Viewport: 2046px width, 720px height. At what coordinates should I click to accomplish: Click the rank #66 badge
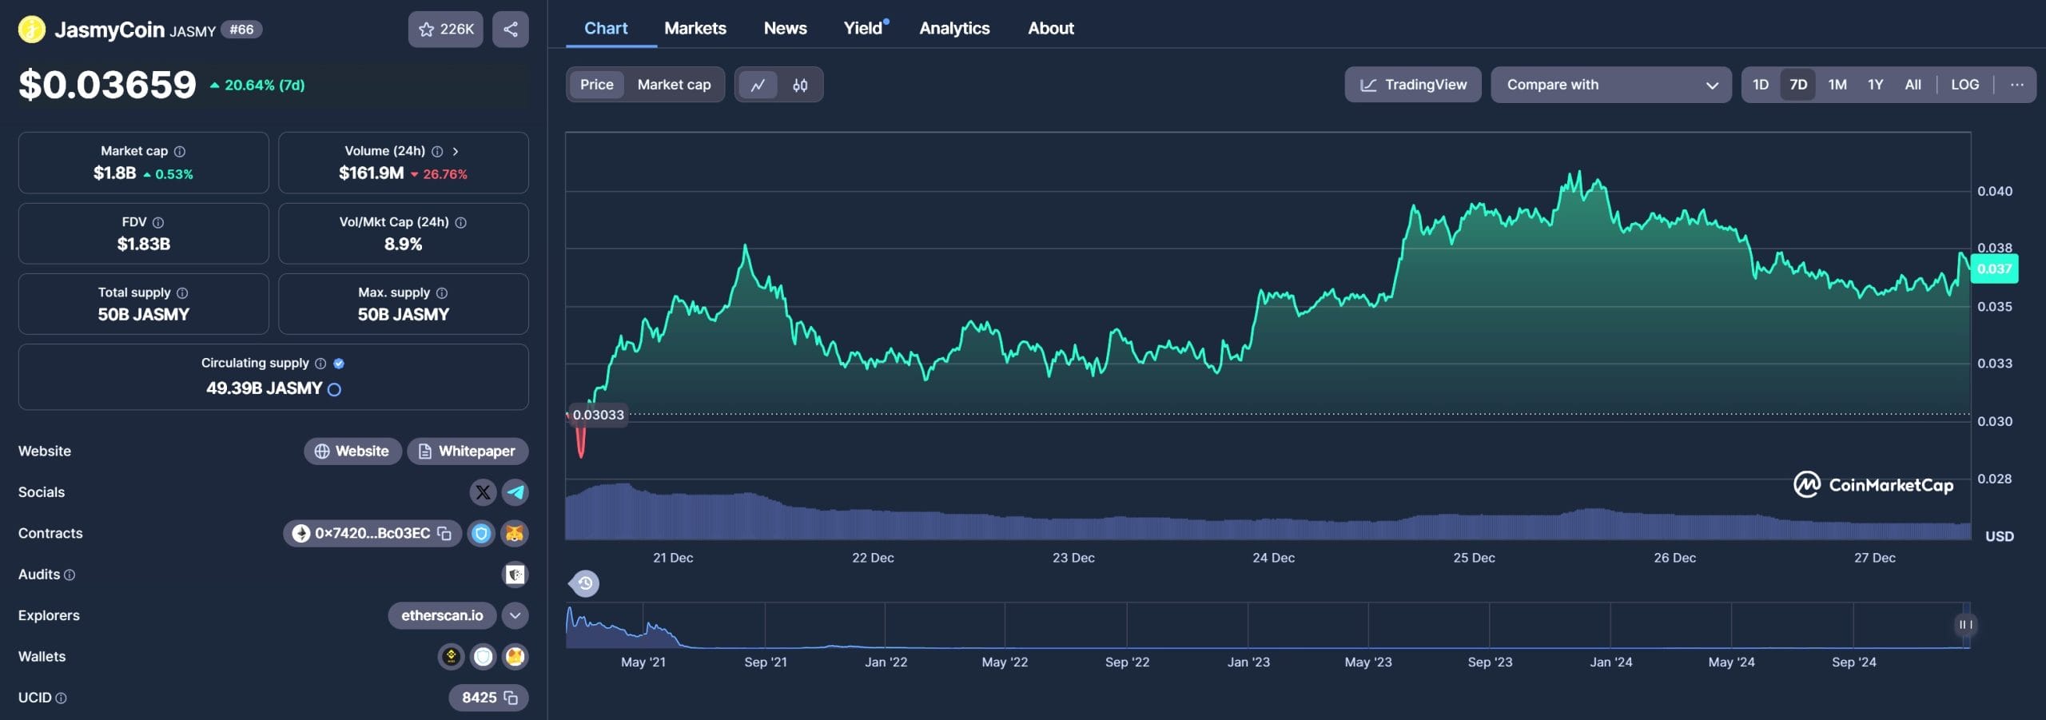point(241,30)
